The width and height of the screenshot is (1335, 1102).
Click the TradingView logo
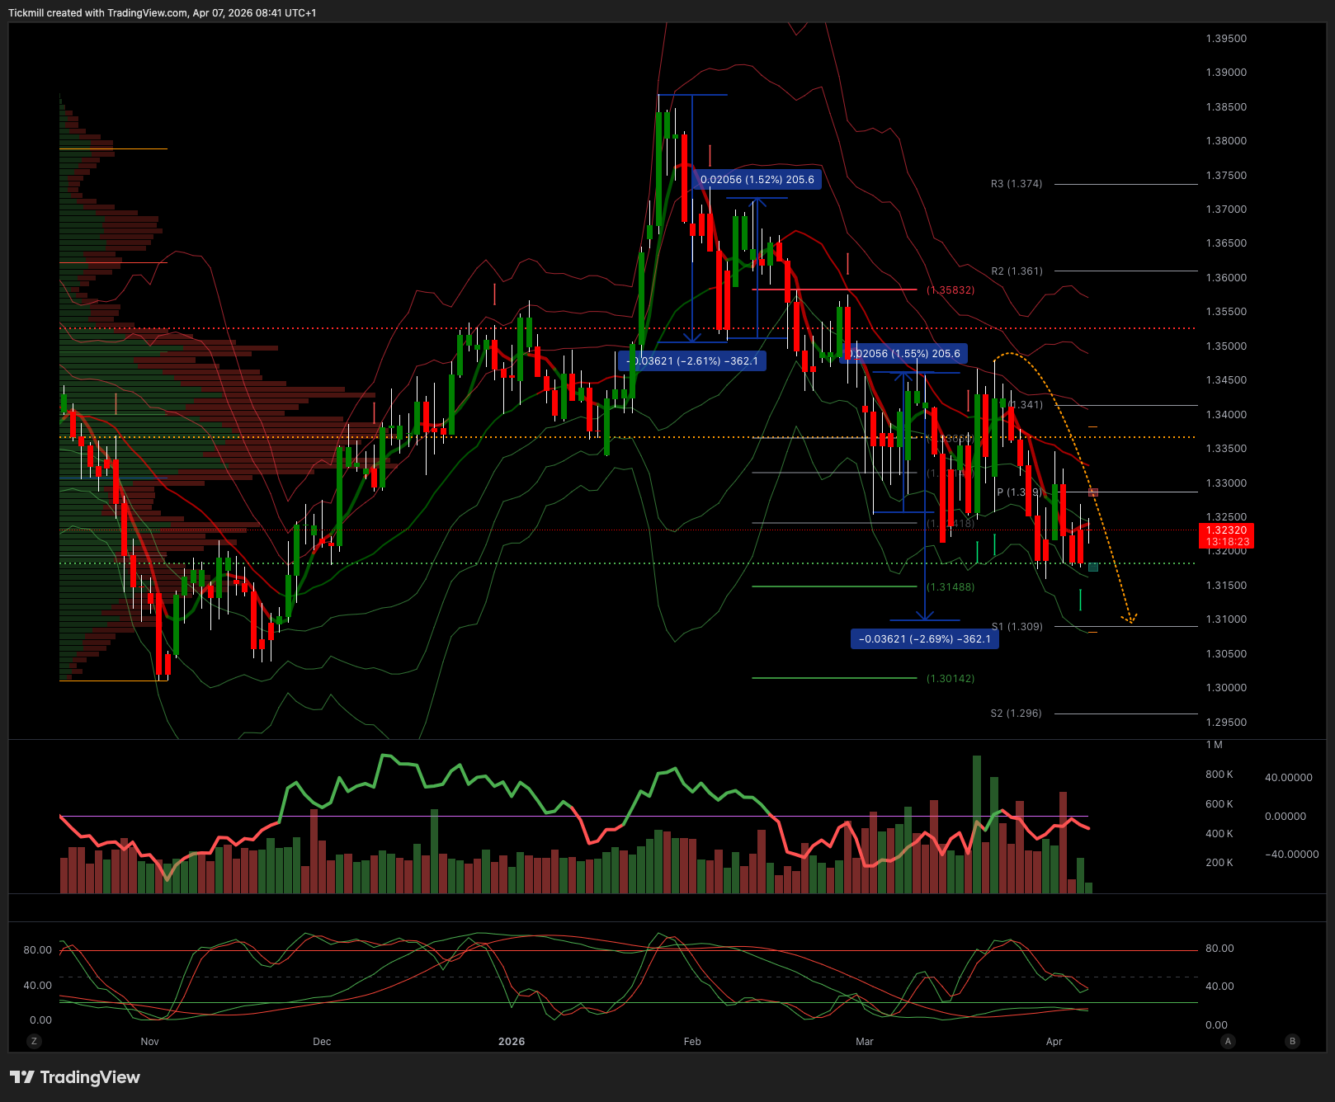click(75, 1077)
